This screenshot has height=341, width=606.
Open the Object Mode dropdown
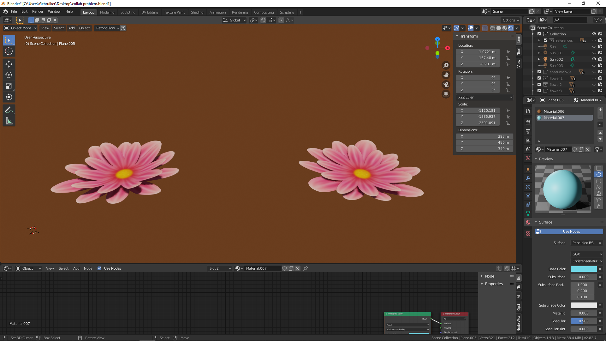click(x=21, y=28)
